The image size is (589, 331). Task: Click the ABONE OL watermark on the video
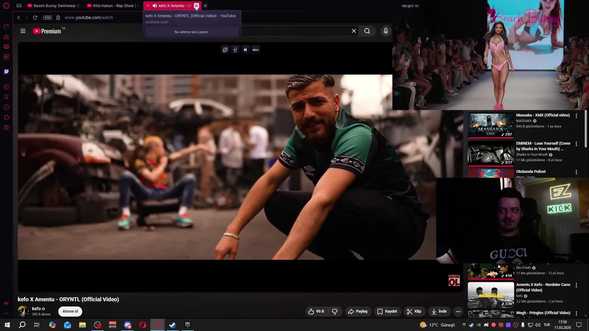pyautogui.click(x=454, y=280)
